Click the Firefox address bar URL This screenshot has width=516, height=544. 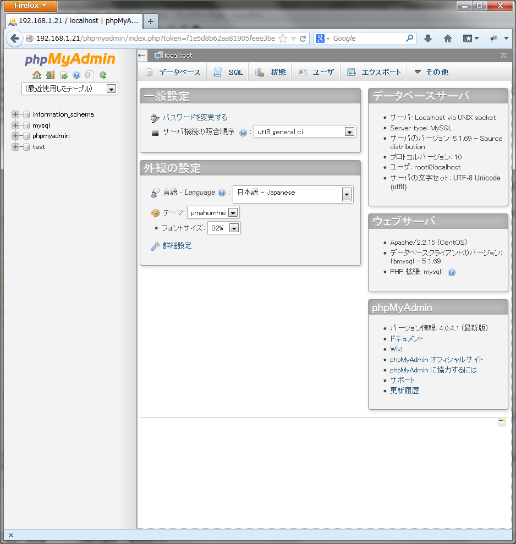click(x=156, y=39)
